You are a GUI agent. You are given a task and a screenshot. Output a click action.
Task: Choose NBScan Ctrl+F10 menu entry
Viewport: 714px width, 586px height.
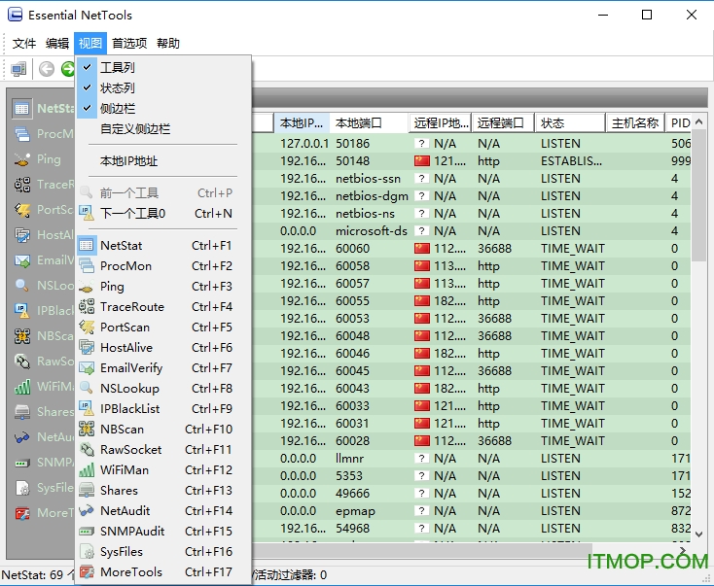tap(163, 429)
